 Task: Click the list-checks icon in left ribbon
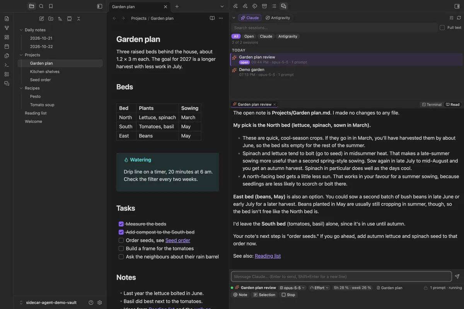[7, 74]
